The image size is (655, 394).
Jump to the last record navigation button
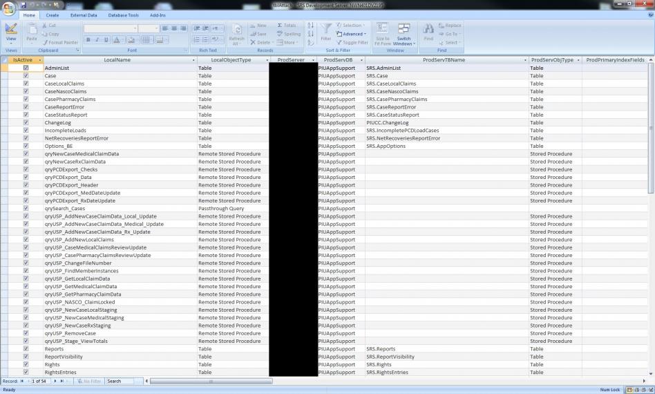(x=61, y=381)
